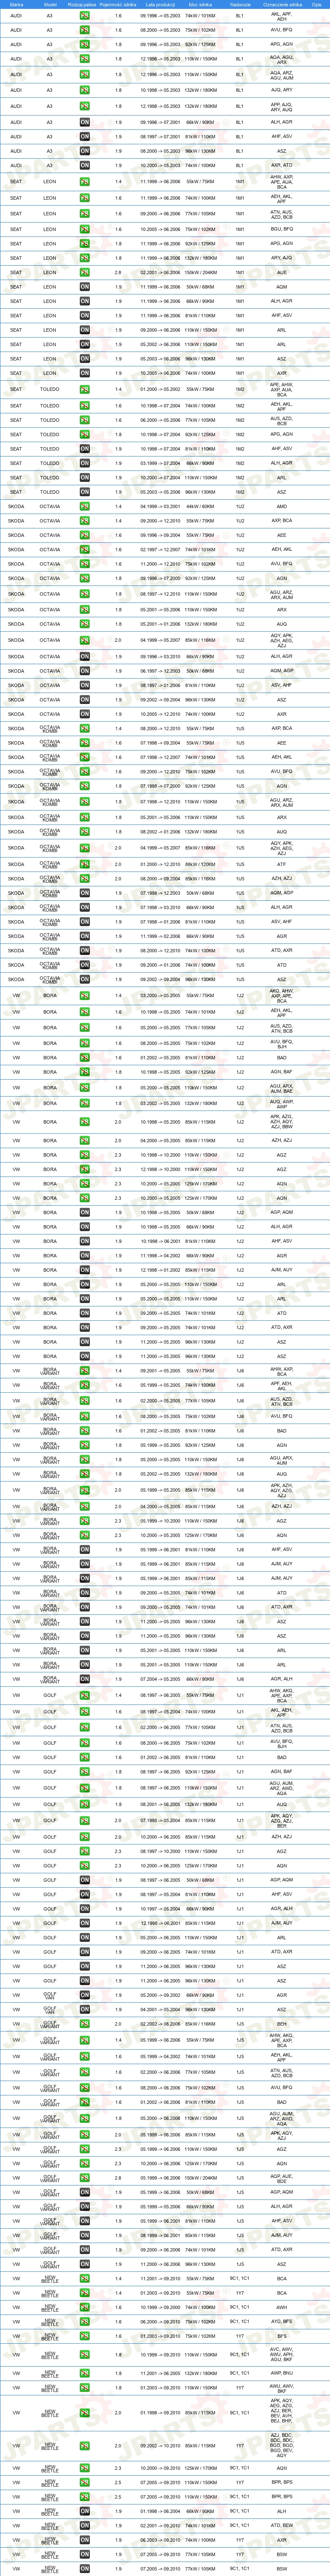Select 44kW / 60KM in Skoda Octavia row
This screenshot has height=2576, width=330.
(200, 506)
